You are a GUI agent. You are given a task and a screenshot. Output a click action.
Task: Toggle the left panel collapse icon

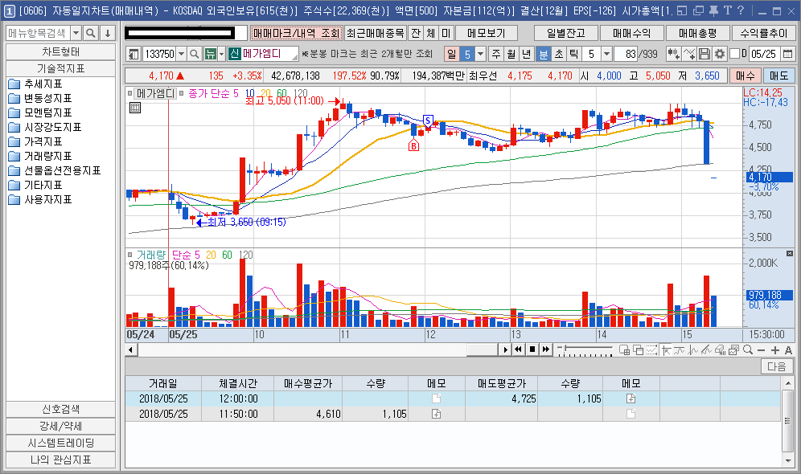[133, 54]
